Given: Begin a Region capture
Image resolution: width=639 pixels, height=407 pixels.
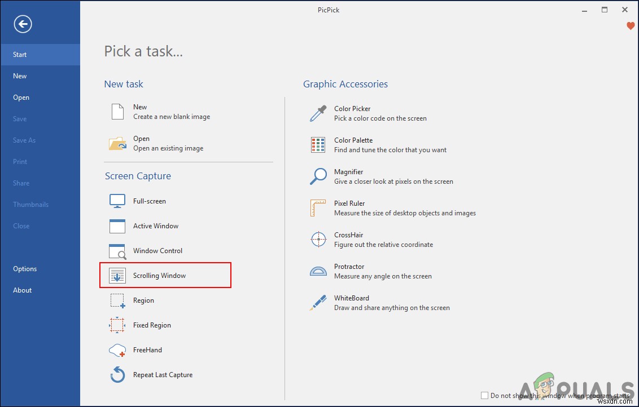Looking at the screenshot, I should point(143,300).
